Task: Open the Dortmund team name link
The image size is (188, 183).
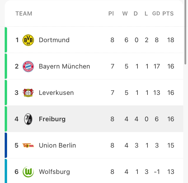Action: [x=54, y=40]
